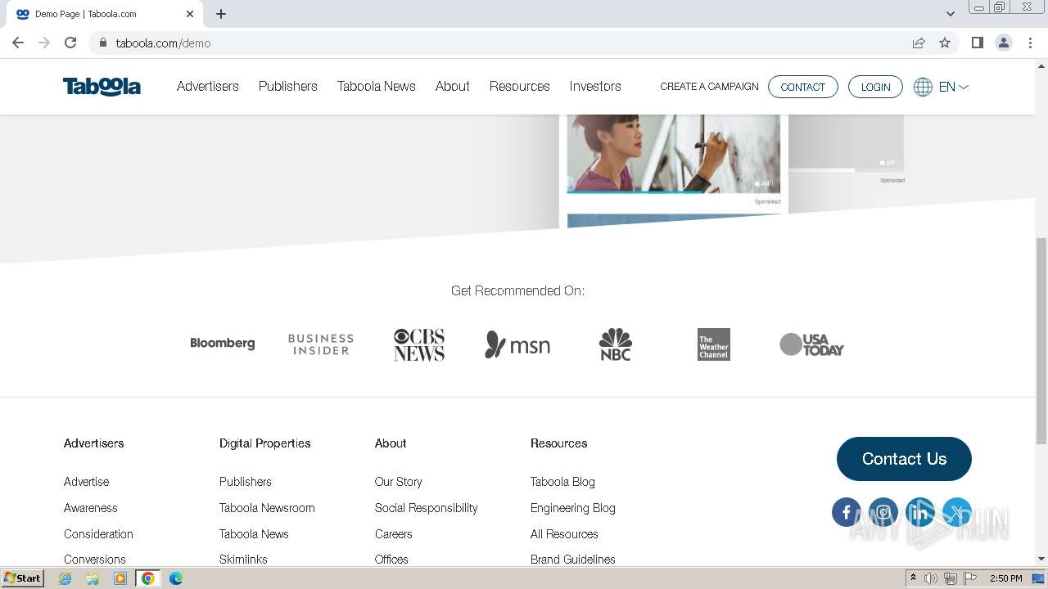Click the Login button

875,87
